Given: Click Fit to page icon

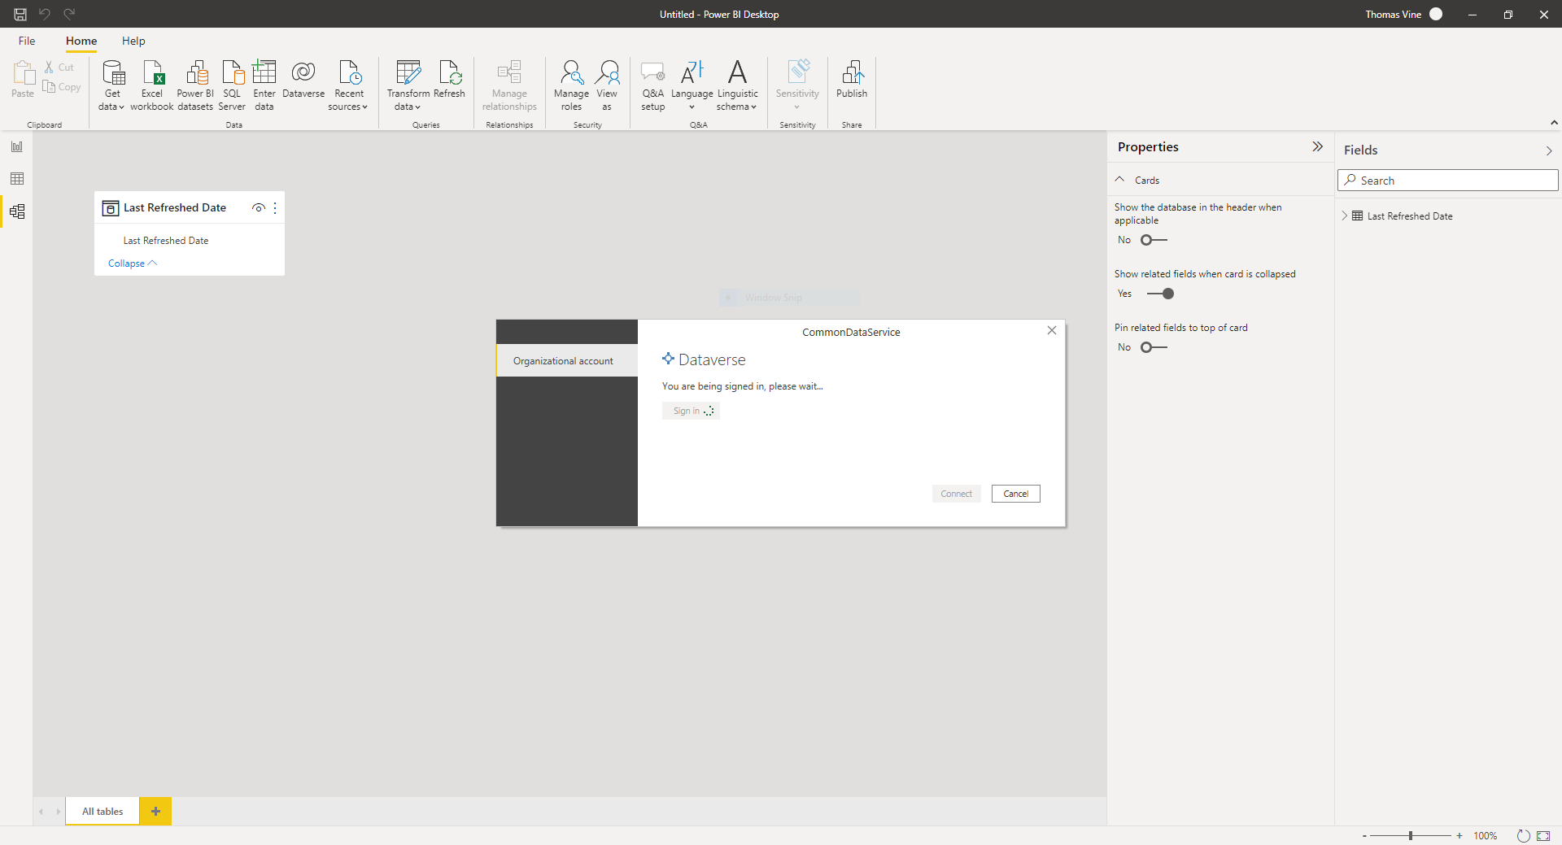Looking at the screenshot, I should click(x=1543, y=836).
